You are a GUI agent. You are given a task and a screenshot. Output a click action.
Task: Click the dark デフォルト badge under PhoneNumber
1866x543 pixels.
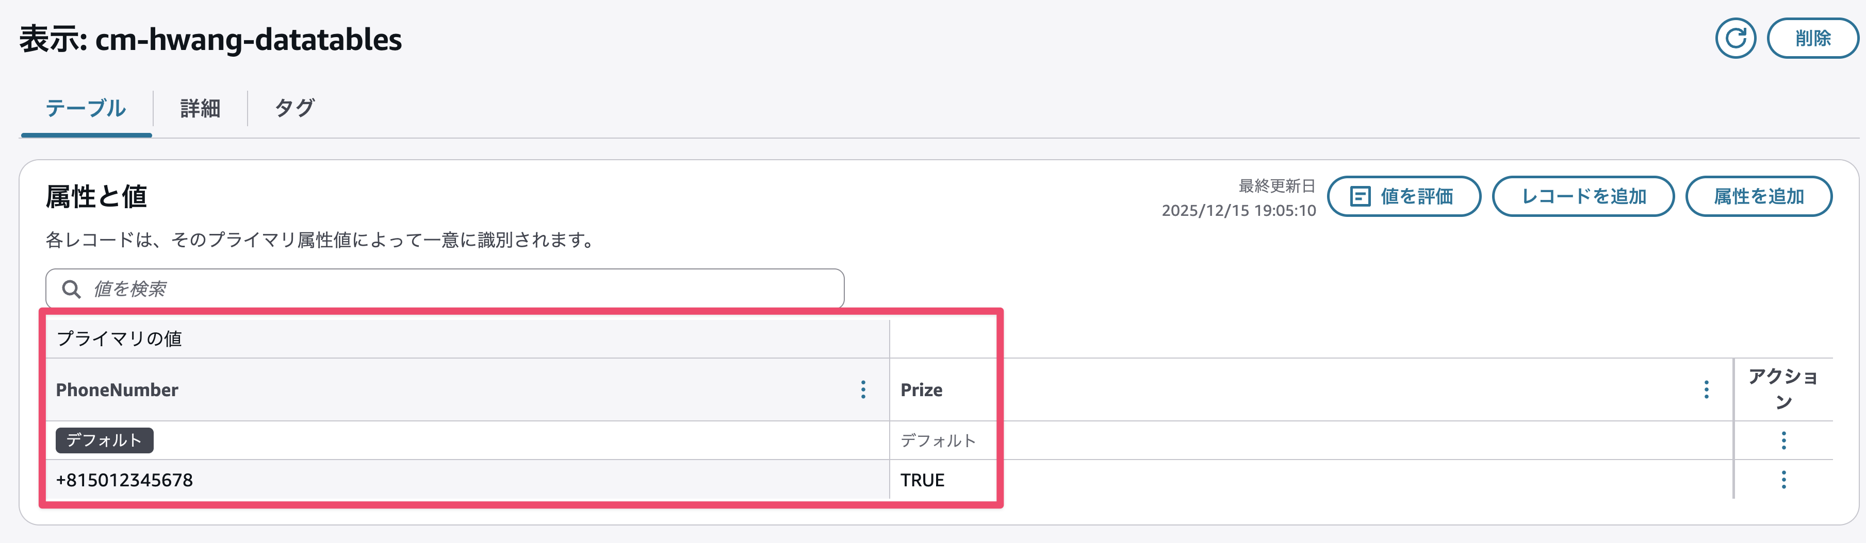click(x=104, y=440)
